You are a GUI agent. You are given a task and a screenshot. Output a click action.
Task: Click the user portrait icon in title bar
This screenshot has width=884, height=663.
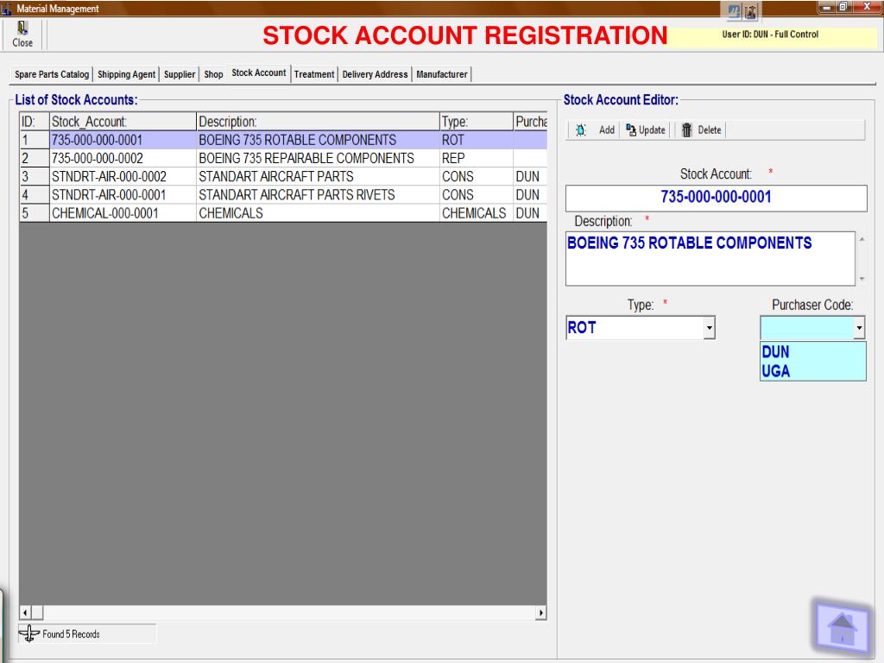[x=750, y=10]
